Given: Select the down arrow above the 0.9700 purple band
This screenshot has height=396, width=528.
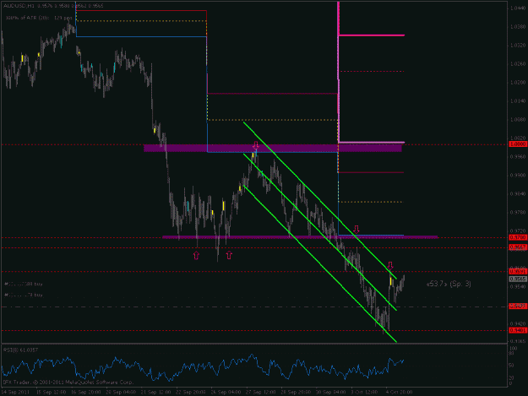Looking at the screenshot, I should 357,230.
